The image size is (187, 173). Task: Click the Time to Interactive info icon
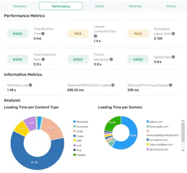point(111,59)
